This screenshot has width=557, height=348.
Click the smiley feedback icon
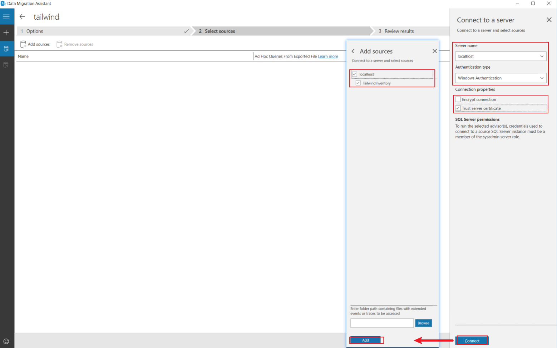pos(6,341)
